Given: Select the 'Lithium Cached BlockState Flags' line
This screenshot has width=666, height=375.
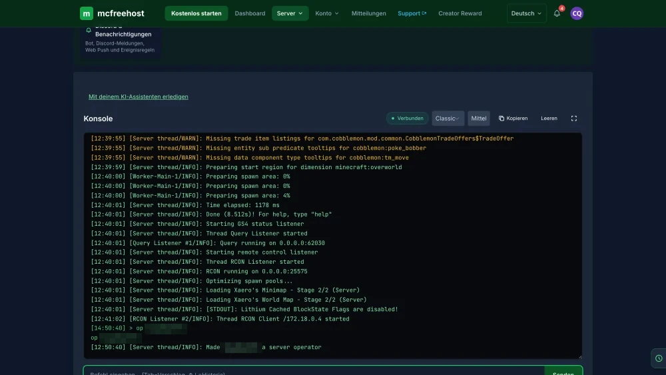Looking at the screenshot, I should (x=244, y=309).
